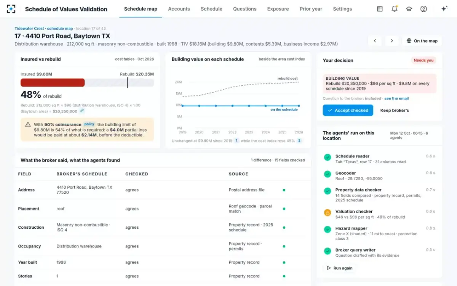
Task: Open the layout panel icon
Action: [x=380, y=9]
